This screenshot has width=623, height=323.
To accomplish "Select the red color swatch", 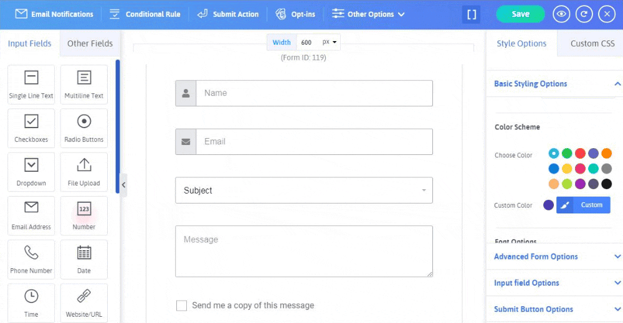I will [580, 153].
